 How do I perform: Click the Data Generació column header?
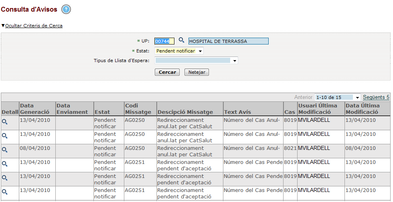34,109
